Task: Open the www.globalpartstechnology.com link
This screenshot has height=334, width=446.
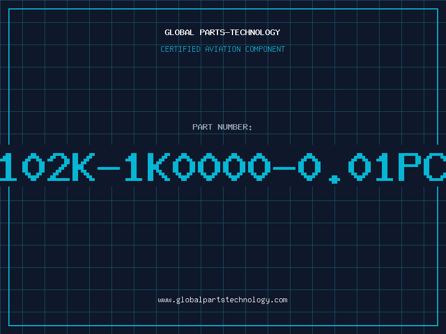Action: point(222,300)
